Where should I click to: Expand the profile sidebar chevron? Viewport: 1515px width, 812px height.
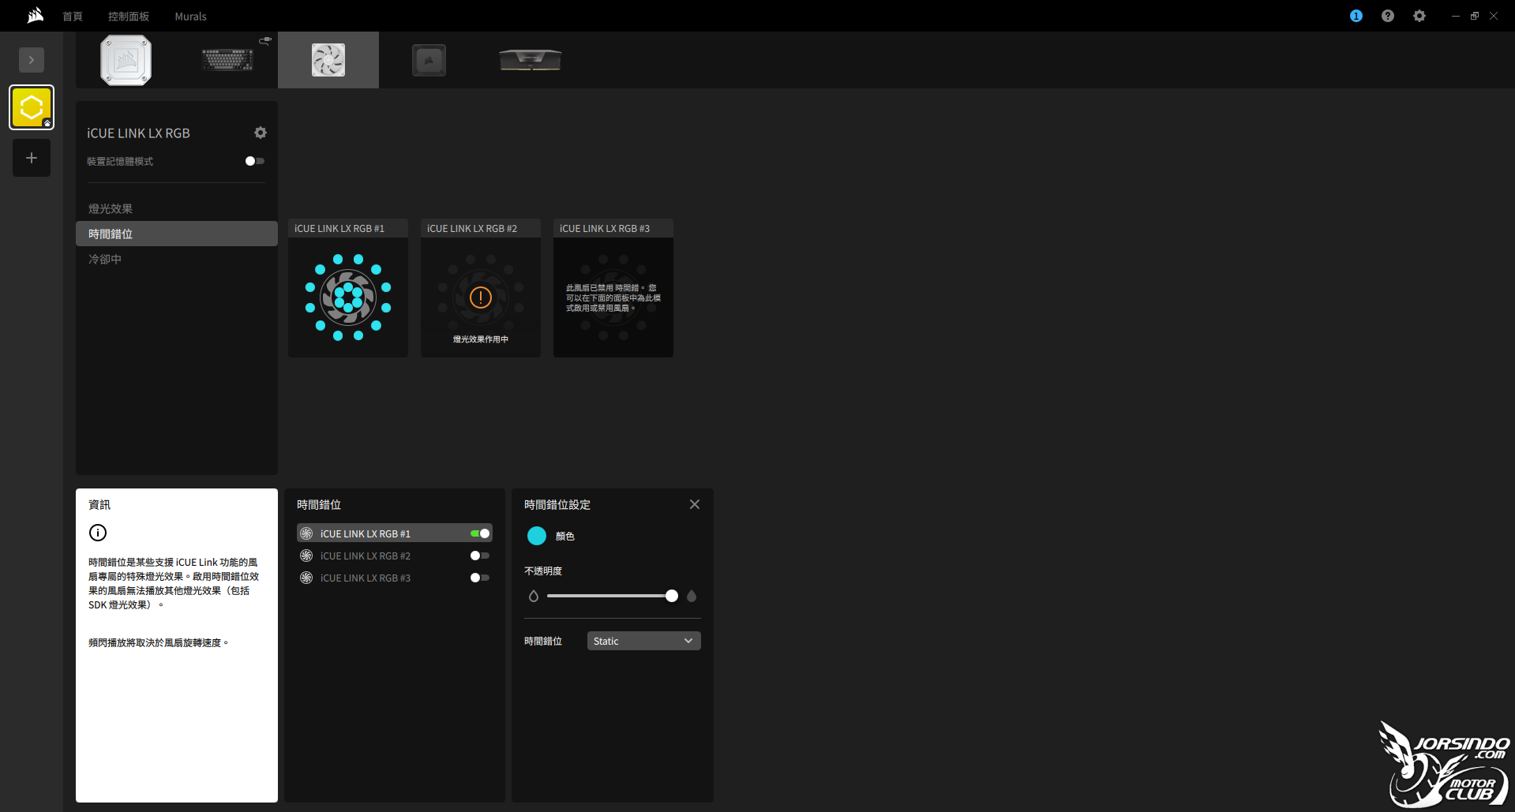pos(32,60)
